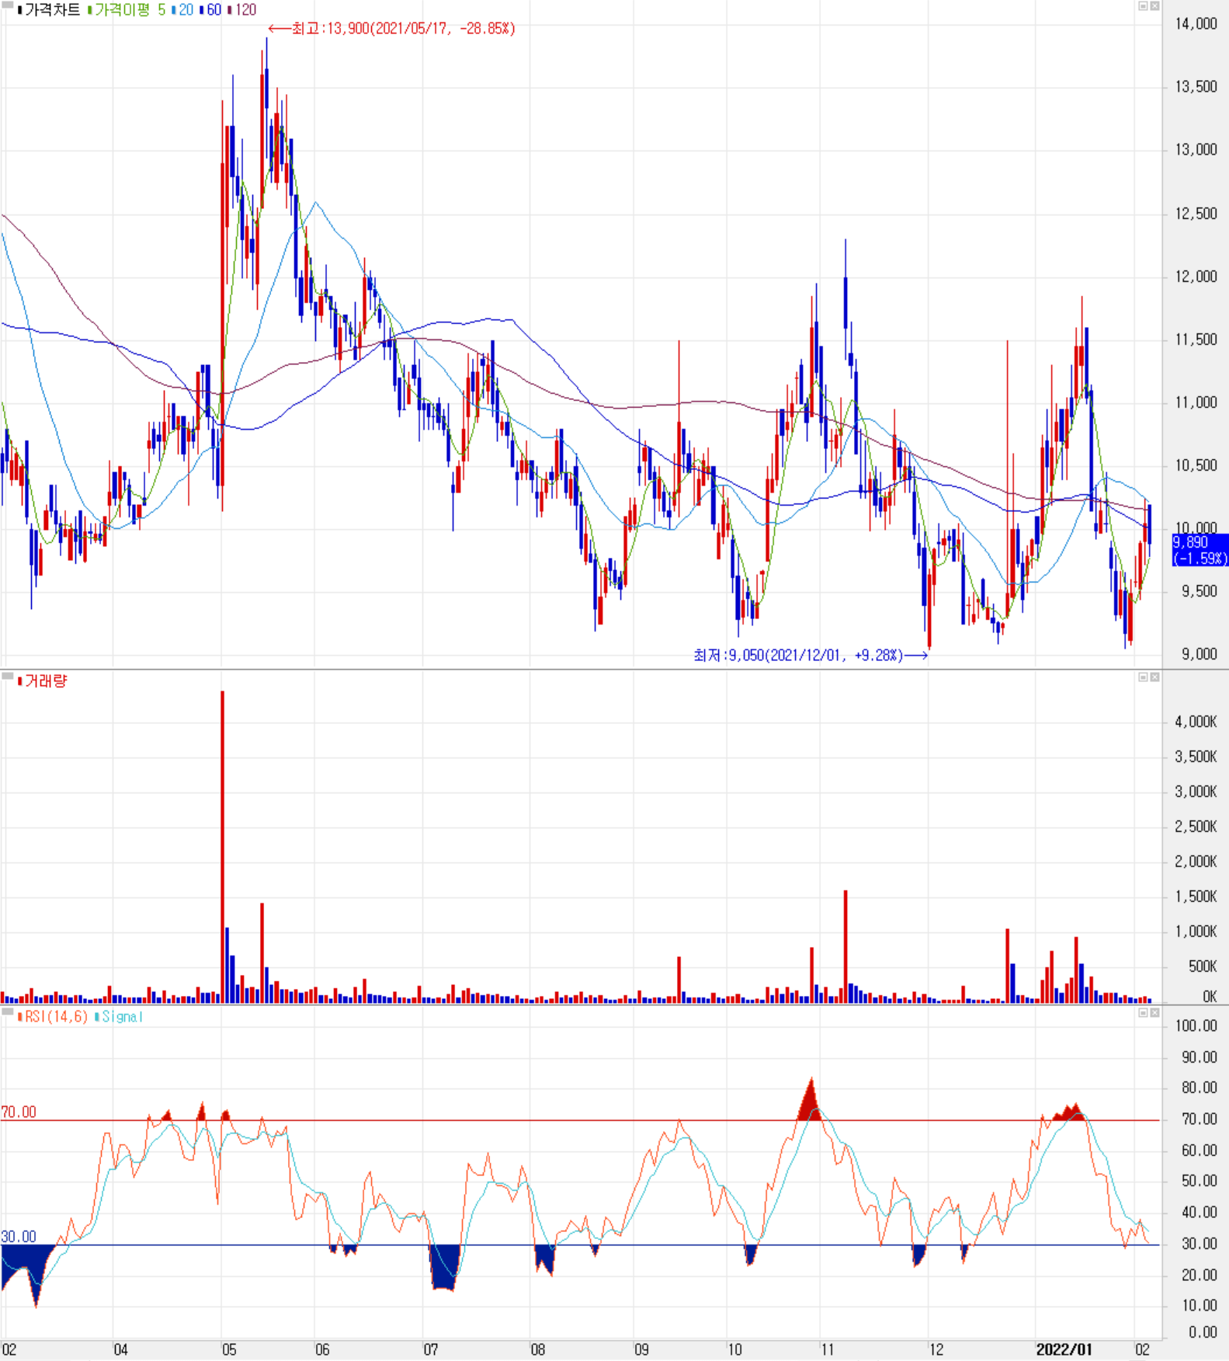Click the 1,500K volume axis label
This screenshot has width=1229, height=1361.
pos(1196,896)
